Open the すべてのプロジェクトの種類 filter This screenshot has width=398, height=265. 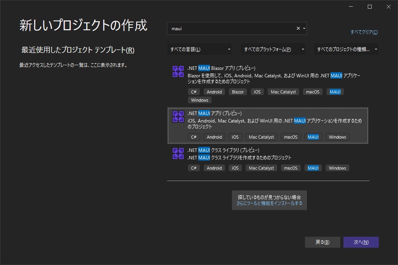[x=346, y=49]
